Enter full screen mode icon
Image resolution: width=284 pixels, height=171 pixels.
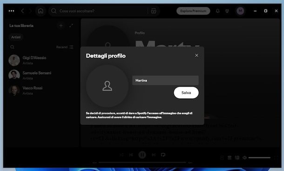276,158
